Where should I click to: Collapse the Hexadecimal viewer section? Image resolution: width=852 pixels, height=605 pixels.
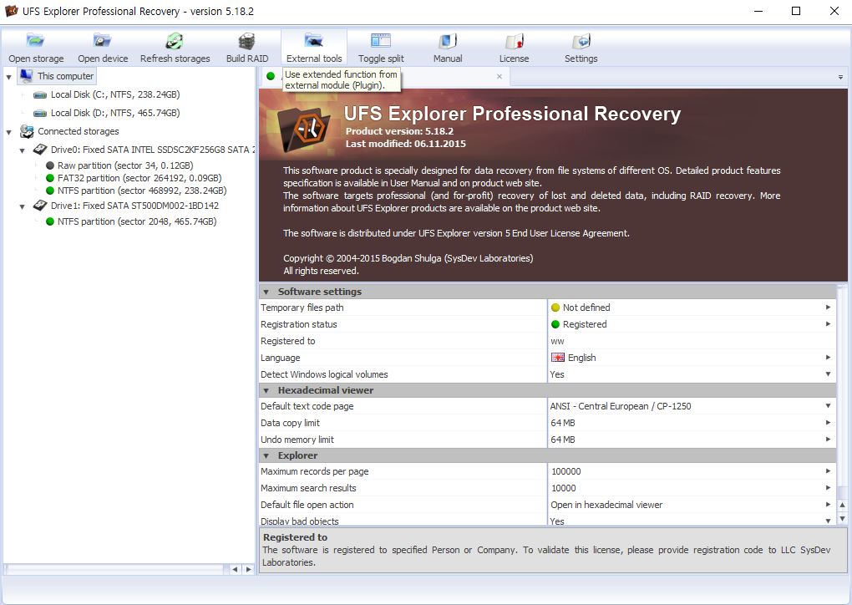point(266,390)
